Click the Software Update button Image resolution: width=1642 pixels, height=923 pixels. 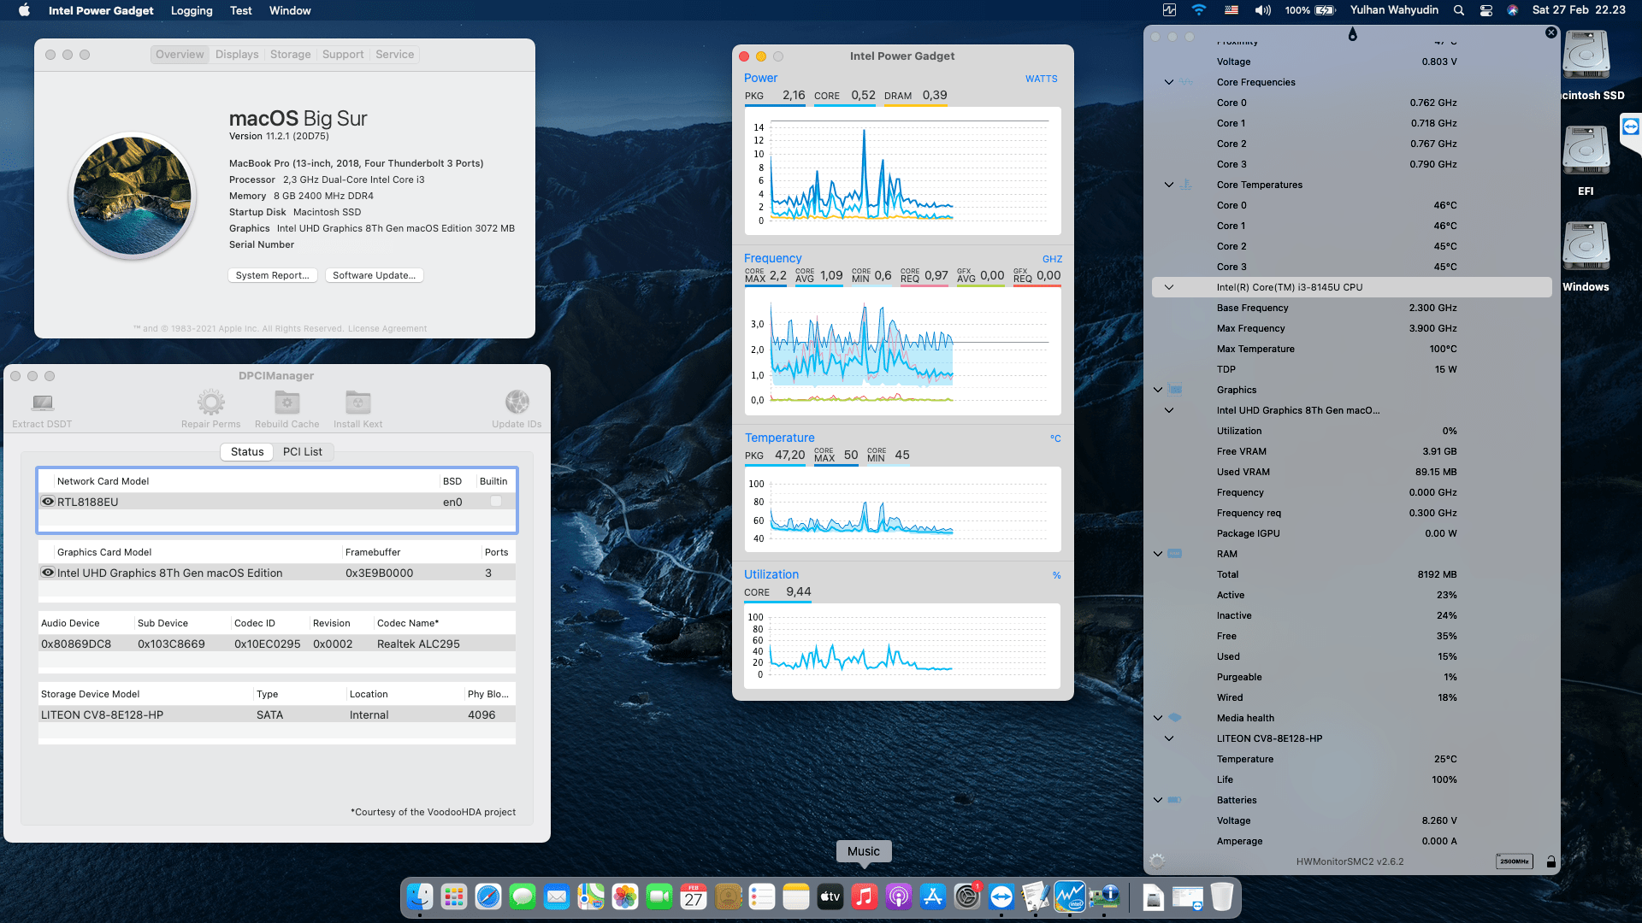(x=374, y=274)
